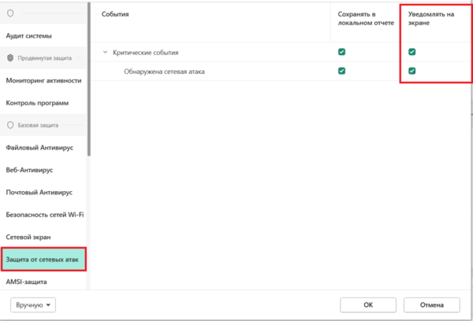Open Контроль программ section
This screenshot has height=321, width=473.
(x=37, y=103)
